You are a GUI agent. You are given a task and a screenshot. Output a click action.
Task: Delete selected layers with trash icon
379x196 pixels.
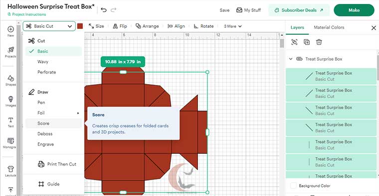click(319, 42)
